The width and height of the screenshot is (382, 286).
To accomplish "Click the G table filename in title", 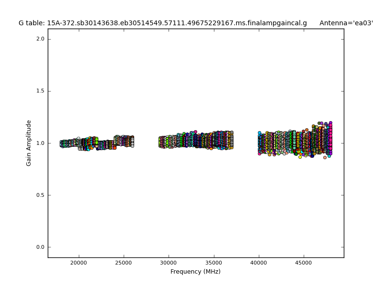I will point(163,23).
